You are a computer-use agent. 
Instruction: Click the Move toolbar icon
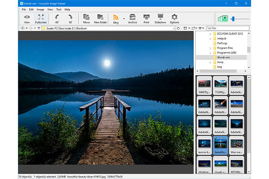[x=86, y=18]
